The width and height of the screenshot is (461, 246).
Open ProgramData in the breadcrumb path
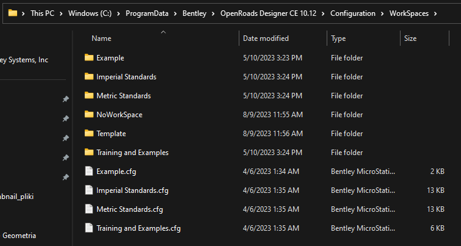(147, 13)
